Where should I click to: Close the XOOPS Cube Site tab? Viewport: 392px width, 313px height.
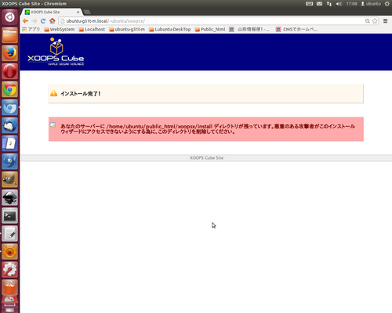78,12
